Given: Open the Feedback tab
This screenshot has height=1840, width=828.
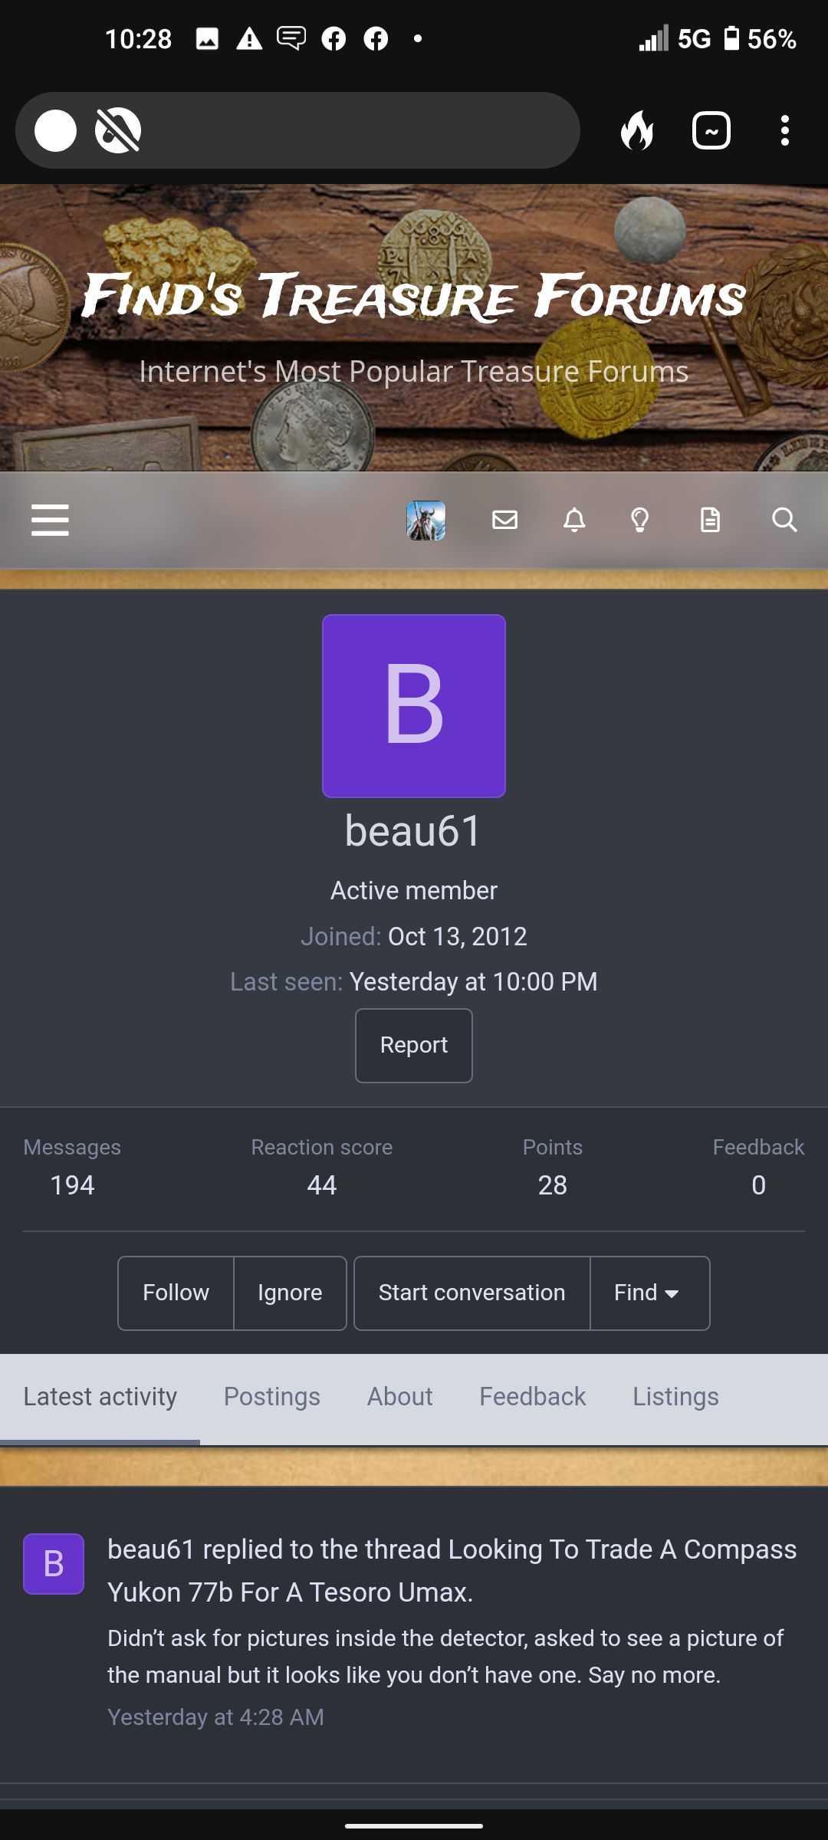Looking at the screenshot, I should click(x=533, y=1397).
